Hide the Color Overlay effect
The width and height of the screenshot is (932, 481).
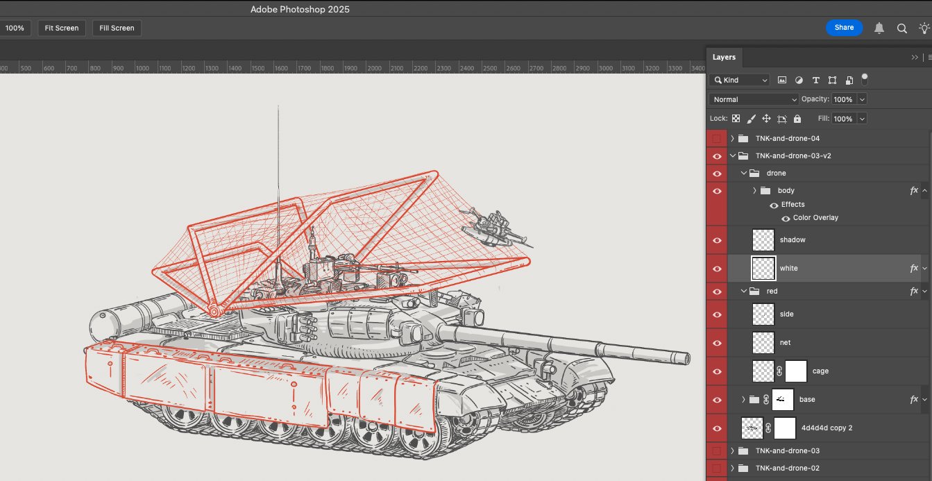[786, 218]
